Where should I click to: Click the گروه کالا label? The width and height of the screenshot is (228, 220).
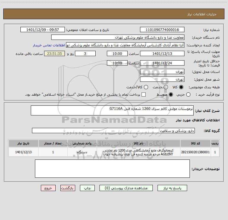click(x=212, y=131)
